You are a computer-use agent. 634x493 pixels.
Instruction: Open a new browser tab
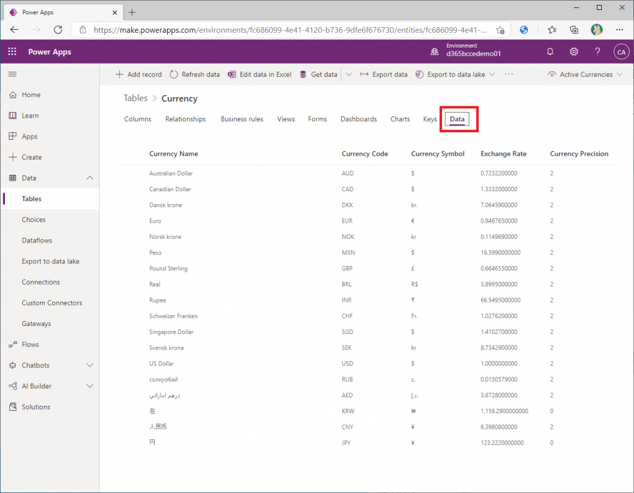point(132,12)
